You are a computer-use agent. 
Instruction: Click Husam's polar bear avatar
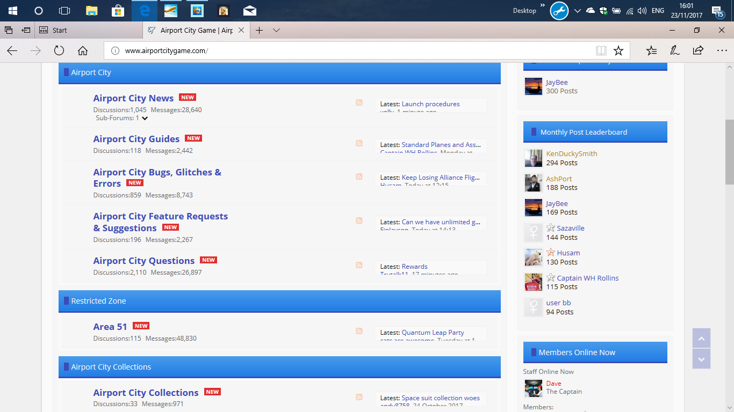[534, 257]
